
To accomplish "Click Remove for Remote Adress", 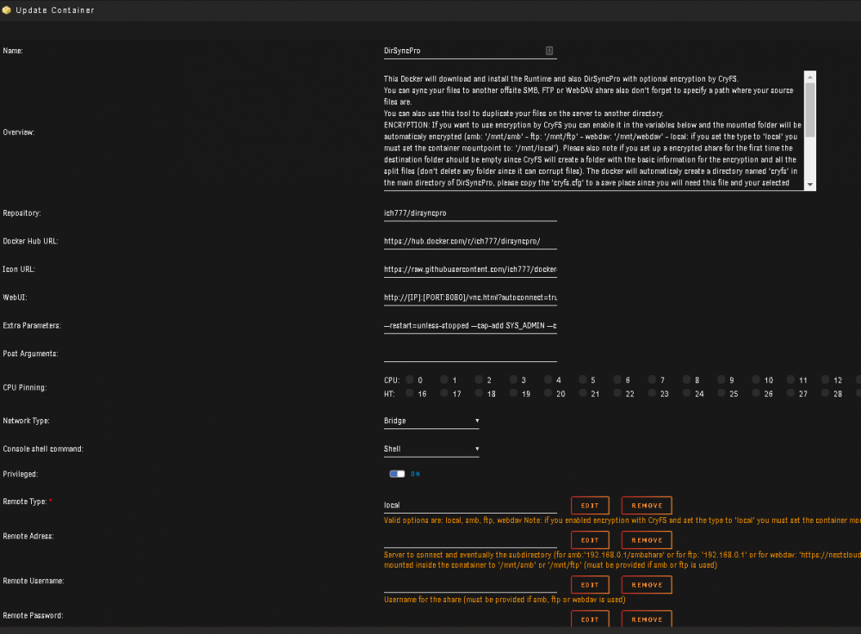I will point(647,540).
